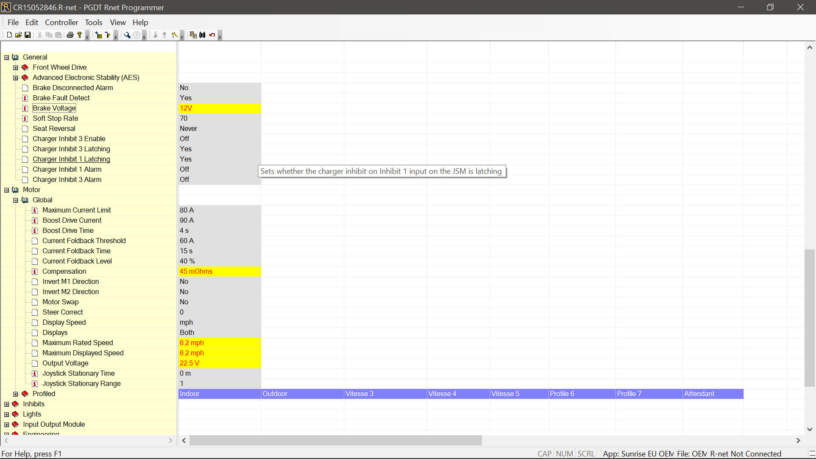This screenshot has height=459, width=816.
Task: Click the yellow question mark help icon
Action: tap(79, 35)
